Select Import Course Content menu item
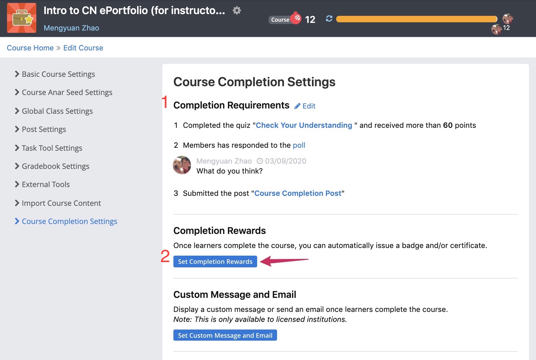Screen dimensions: 536x360 coord(61,203)
